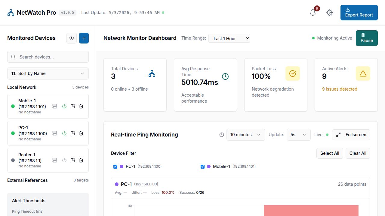The image size is (385, 216).
Task: Click the Export Report button
Action: (x=359, y=13)
